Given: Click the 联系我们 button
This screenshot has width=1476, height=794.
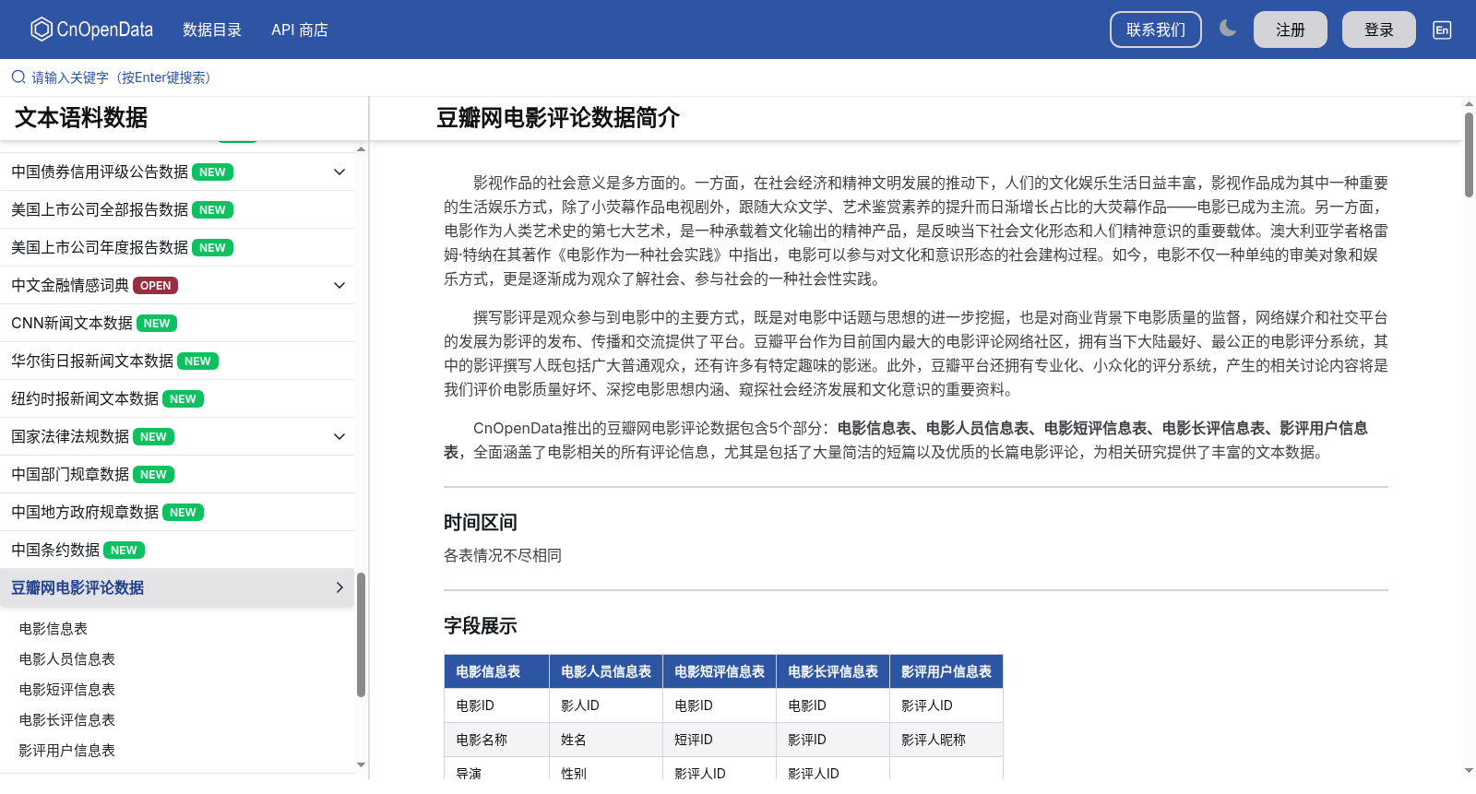Looking at the screenshot, I should tap(1156, 30).
